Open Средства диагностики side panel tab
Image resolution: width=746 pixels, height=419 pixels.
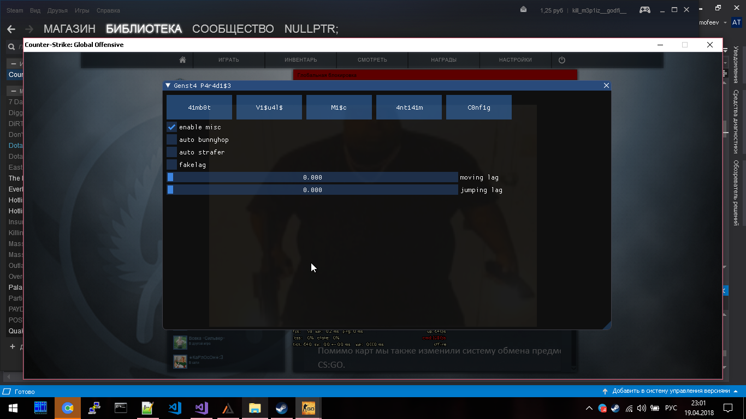pyautogui.click(x=736, y=122)
